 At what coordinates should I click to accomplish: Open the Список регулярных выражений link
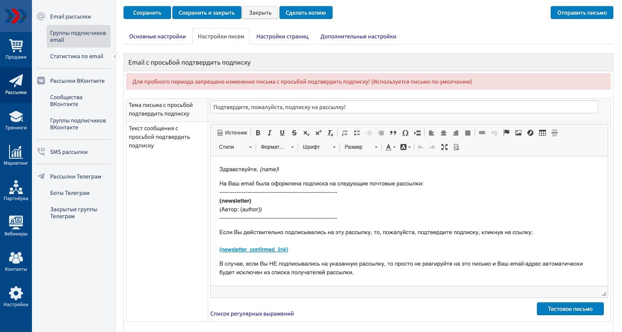(252, 314)
